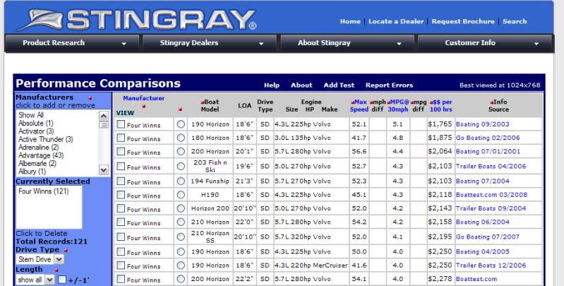The height and width of the screenshot is (286, 564).
Task: Sort by $$ per 100 hrs header
Action: [x=441, y=106]
